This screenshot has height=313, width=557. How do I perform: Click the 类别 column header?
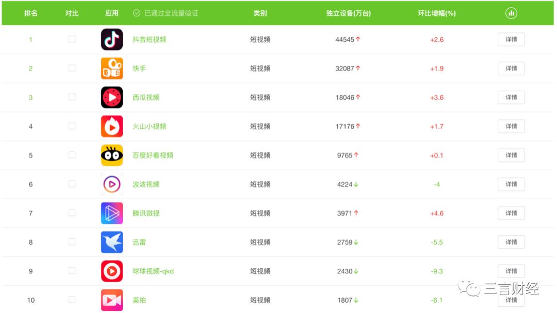point(260,13)
